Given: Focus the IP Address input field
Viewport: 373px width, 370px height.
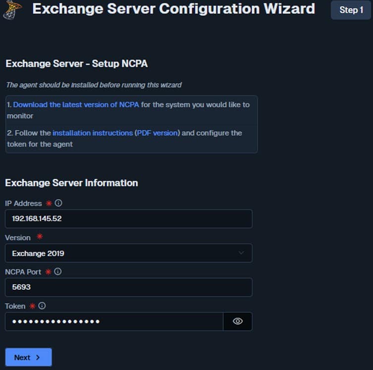Looking at the screenshot, I should click(x=128, y=219).
